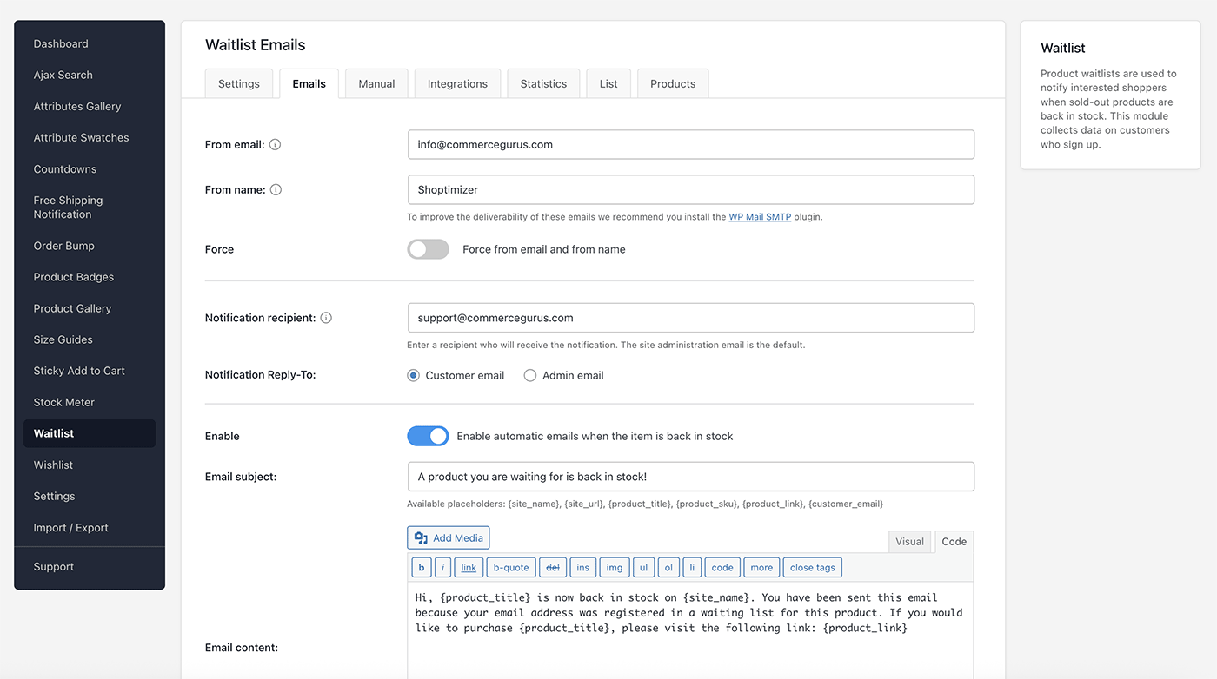Screen dimensions: 1217x679
Task: Apply strikethrough using the del tool
Action: [552, 567]
